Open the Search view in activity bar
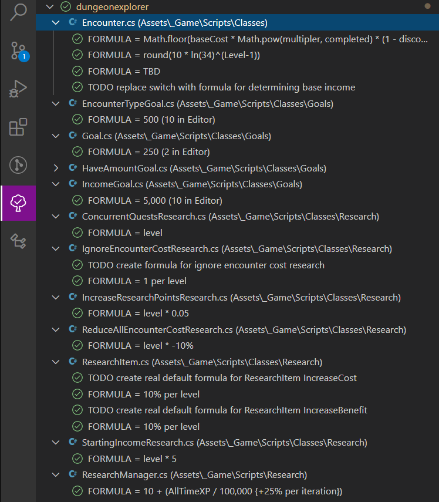Viewport: 439px width, 502px height. (18, 13)
